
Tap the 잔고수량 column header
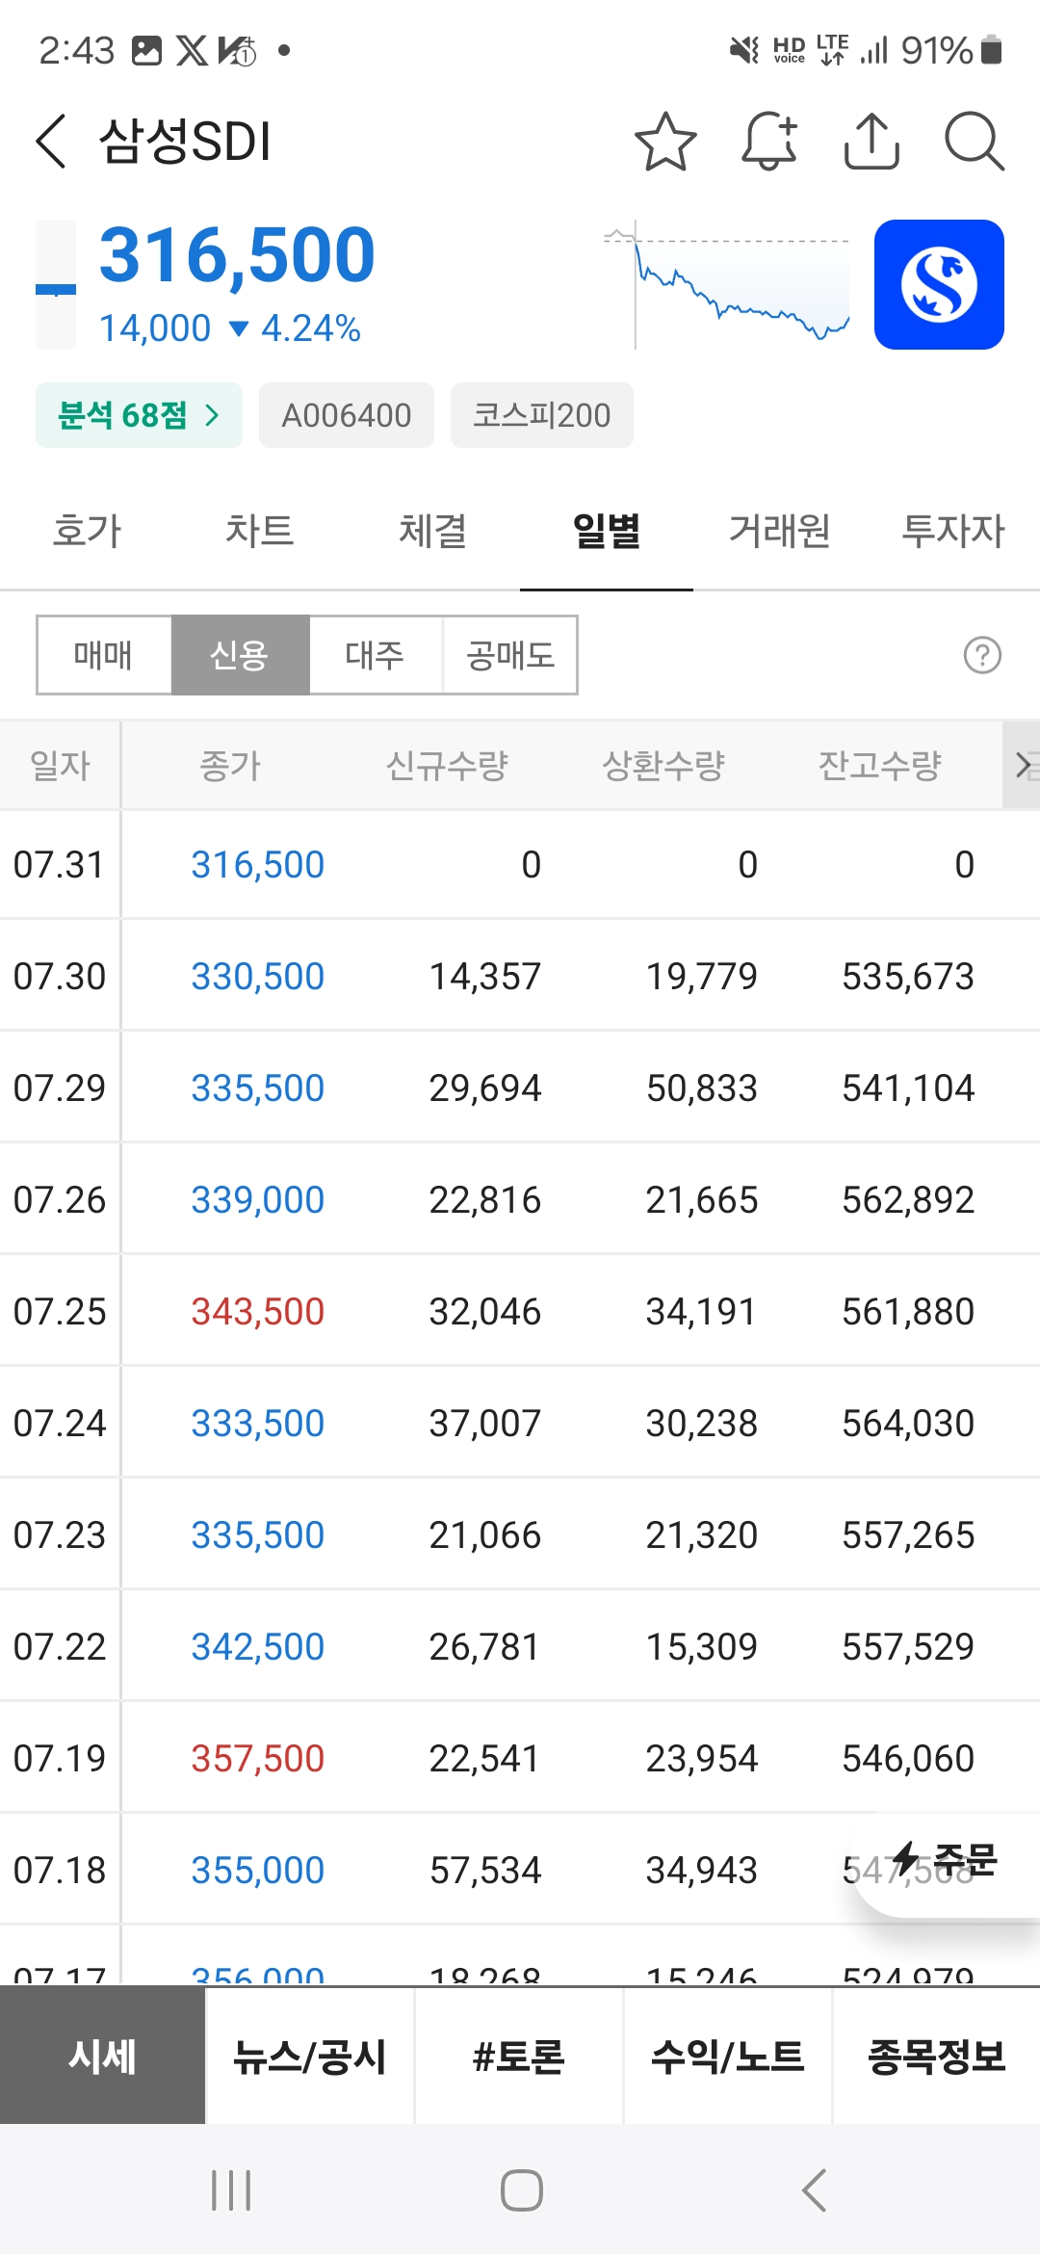(x=880, y=766)
